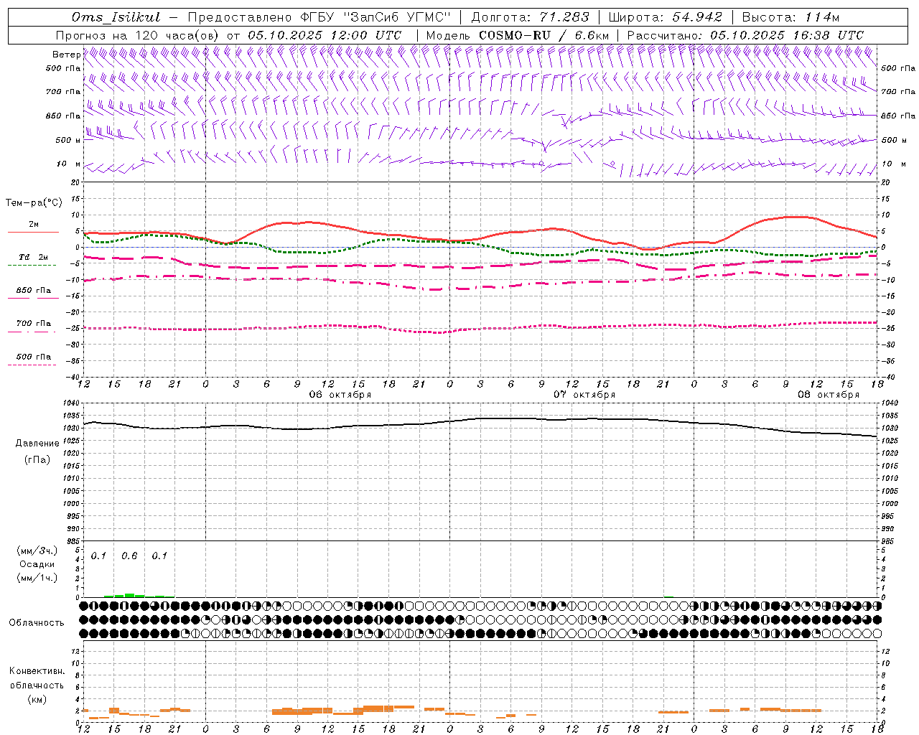
Task: Select the Высота: 114м text
Action: pos(790,17)
